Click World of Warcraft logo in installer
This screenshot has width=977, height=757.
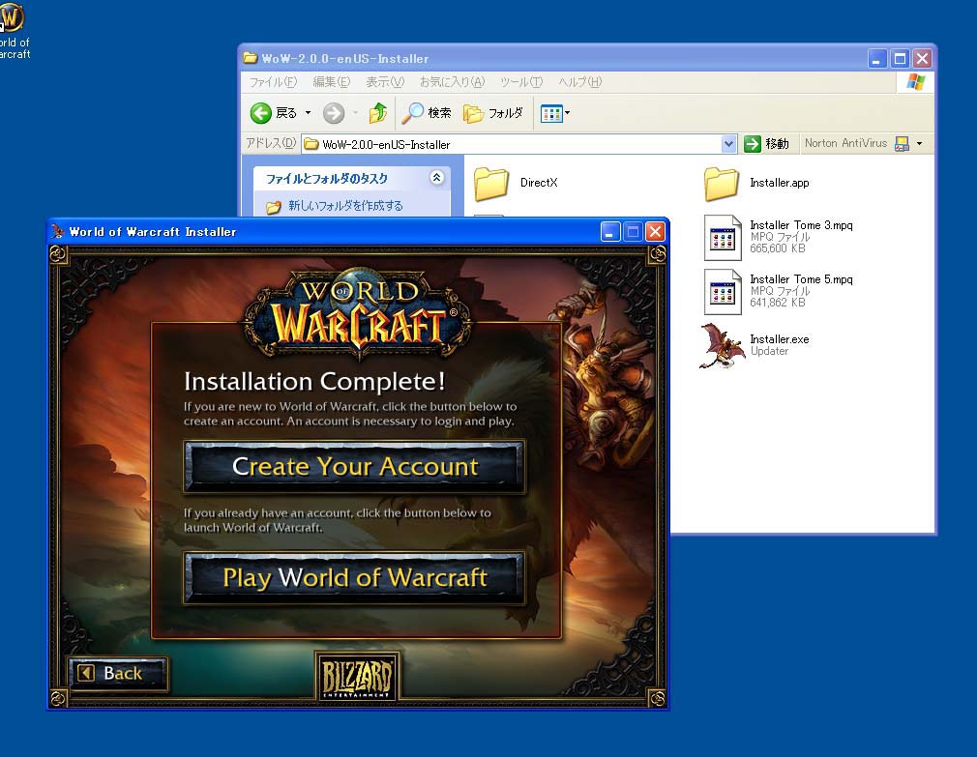[x=358, y=316]
